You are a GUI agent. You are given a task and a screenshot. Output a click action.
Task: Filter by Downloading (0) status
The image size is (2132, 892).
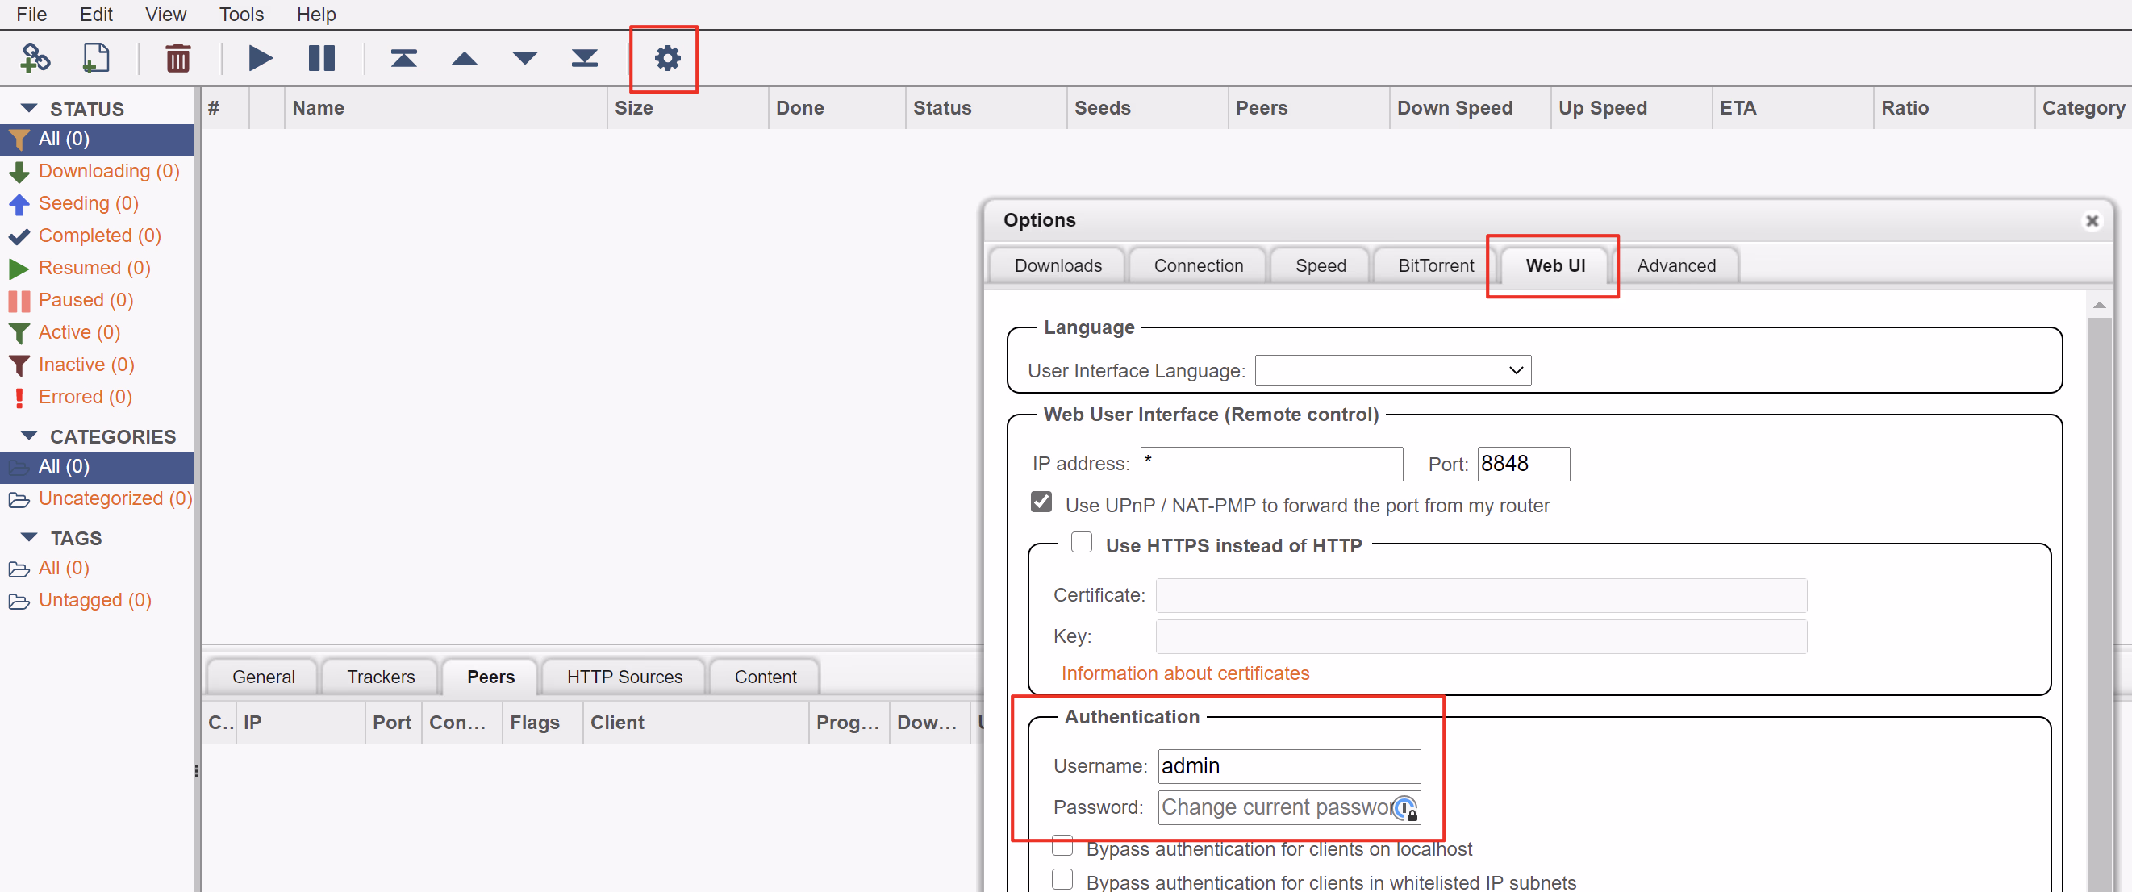108,171
